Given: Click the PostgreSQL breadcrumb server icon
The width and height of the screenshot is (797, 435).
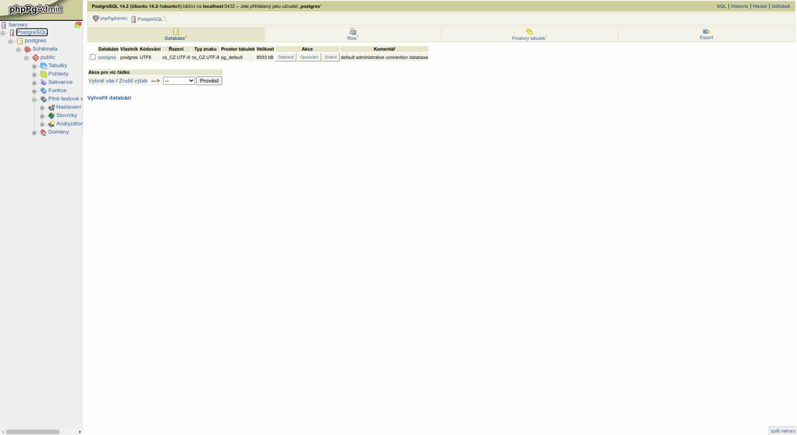Looking at the screenshot, I should (x=133, y=19).
